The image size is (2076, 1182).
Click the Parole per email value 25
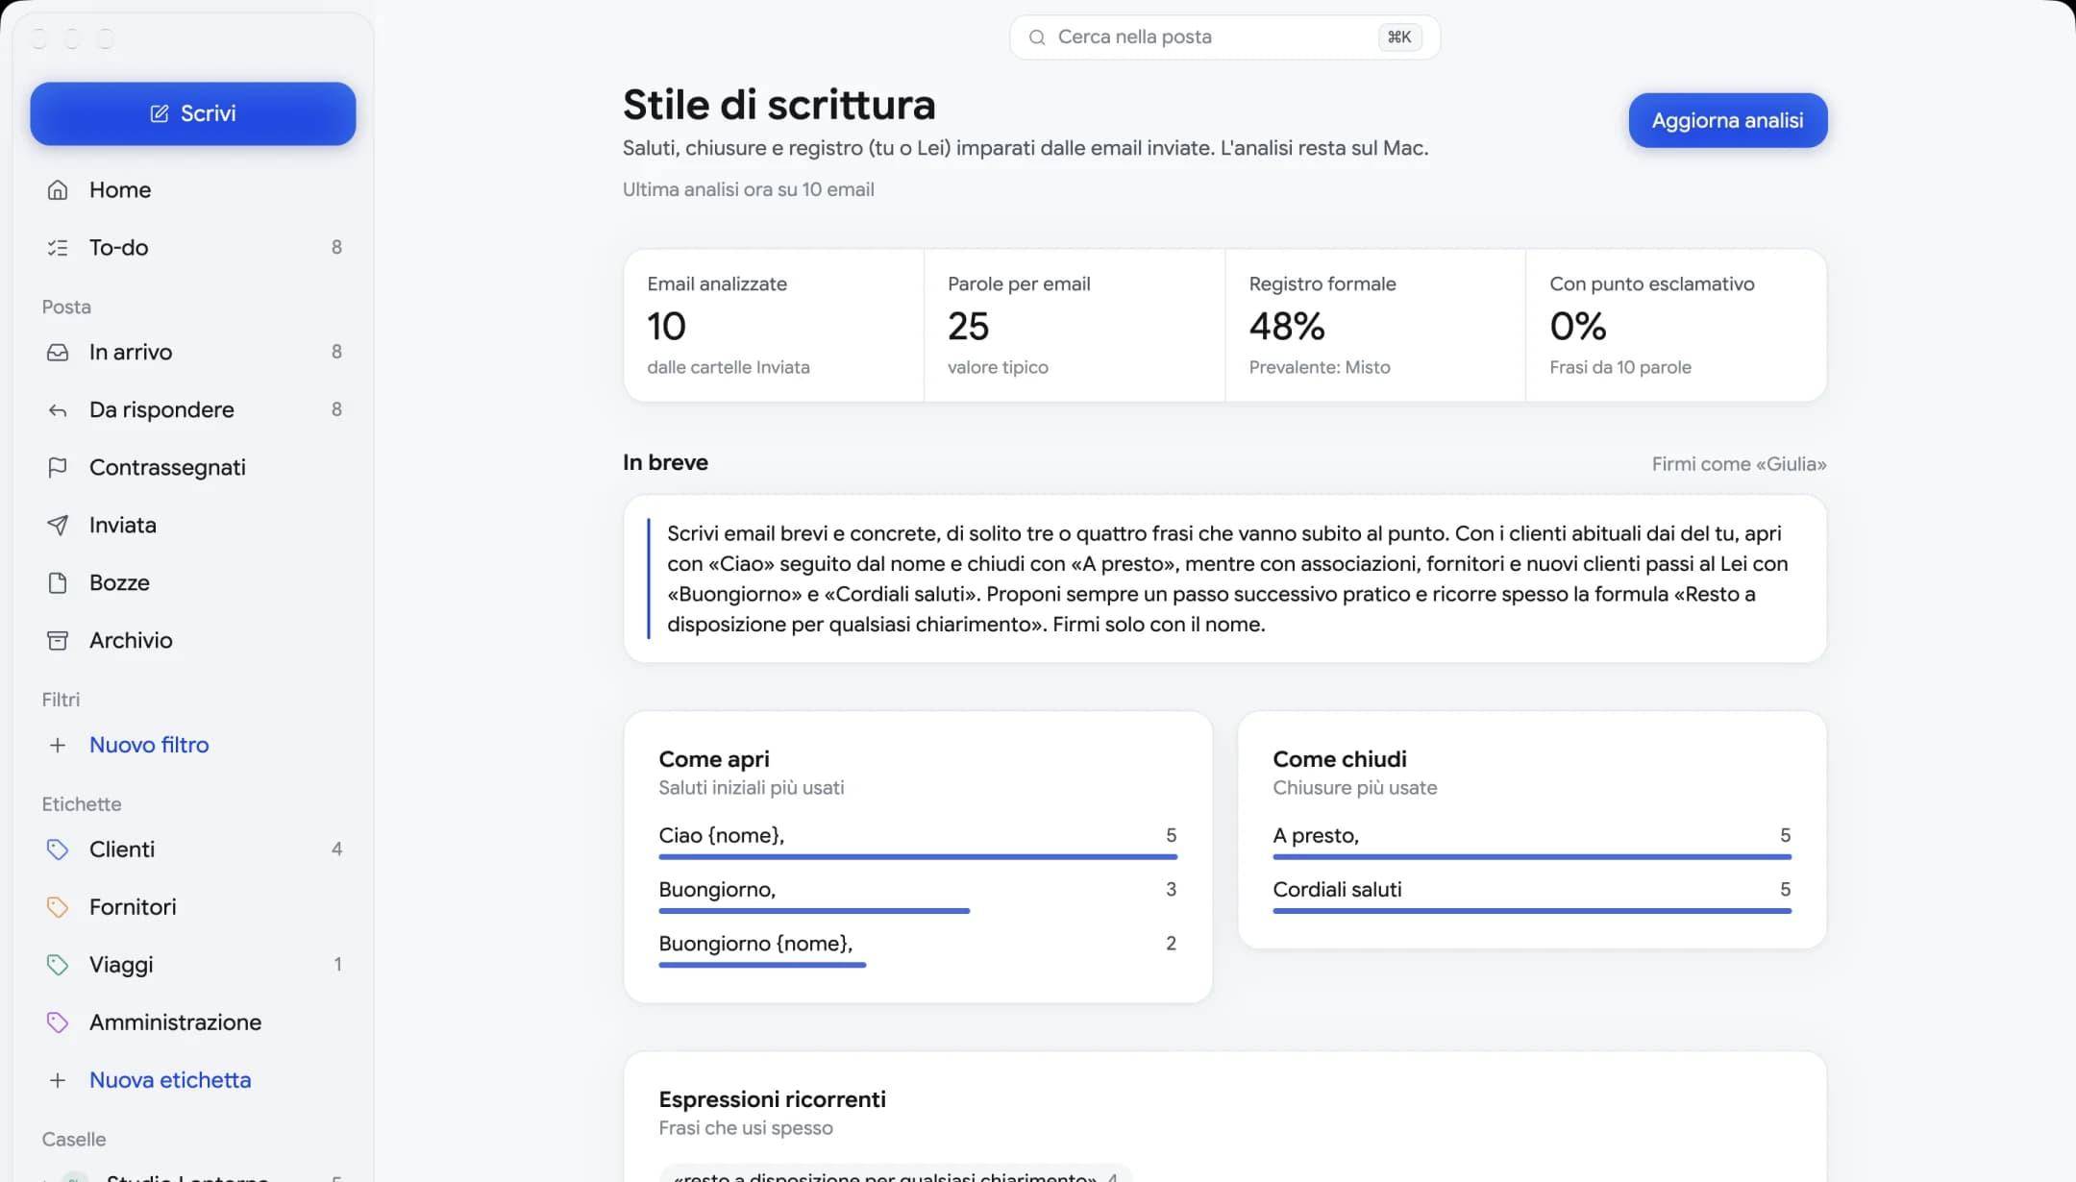[968, 327]
